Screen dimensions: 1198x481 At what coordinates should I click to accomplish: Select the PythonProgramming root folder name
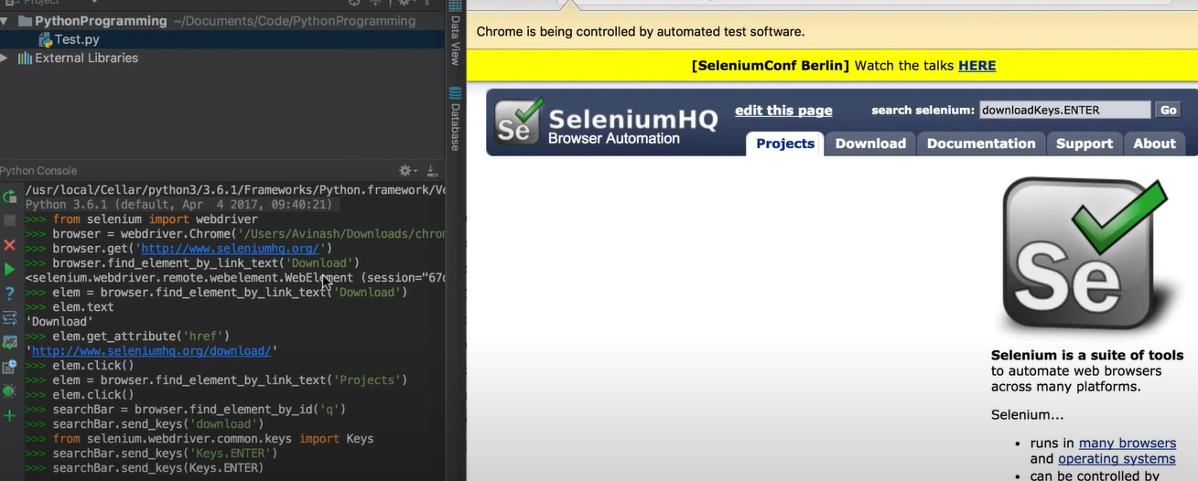coord(101,21)
